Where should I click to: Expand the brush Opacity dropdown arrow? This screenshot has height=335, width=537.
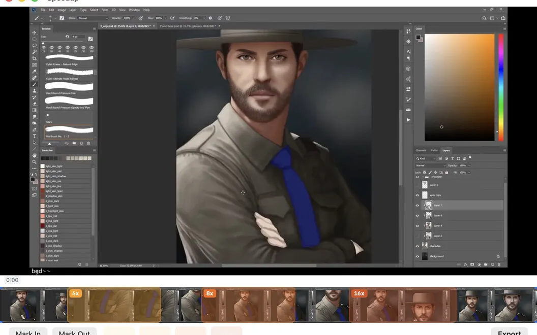(x=134, y=18)
